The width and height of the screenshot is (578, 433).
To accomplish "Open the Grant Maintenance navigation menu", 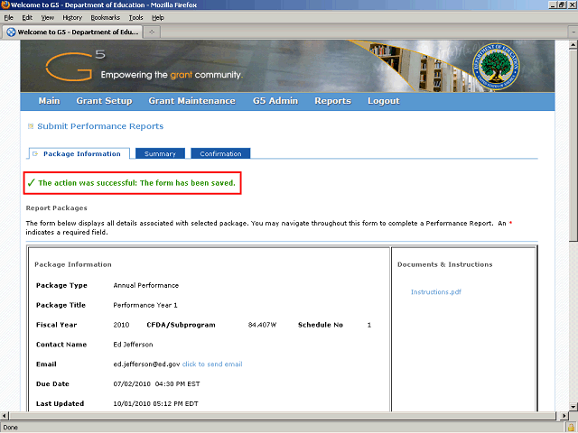I will coord(191,101).
